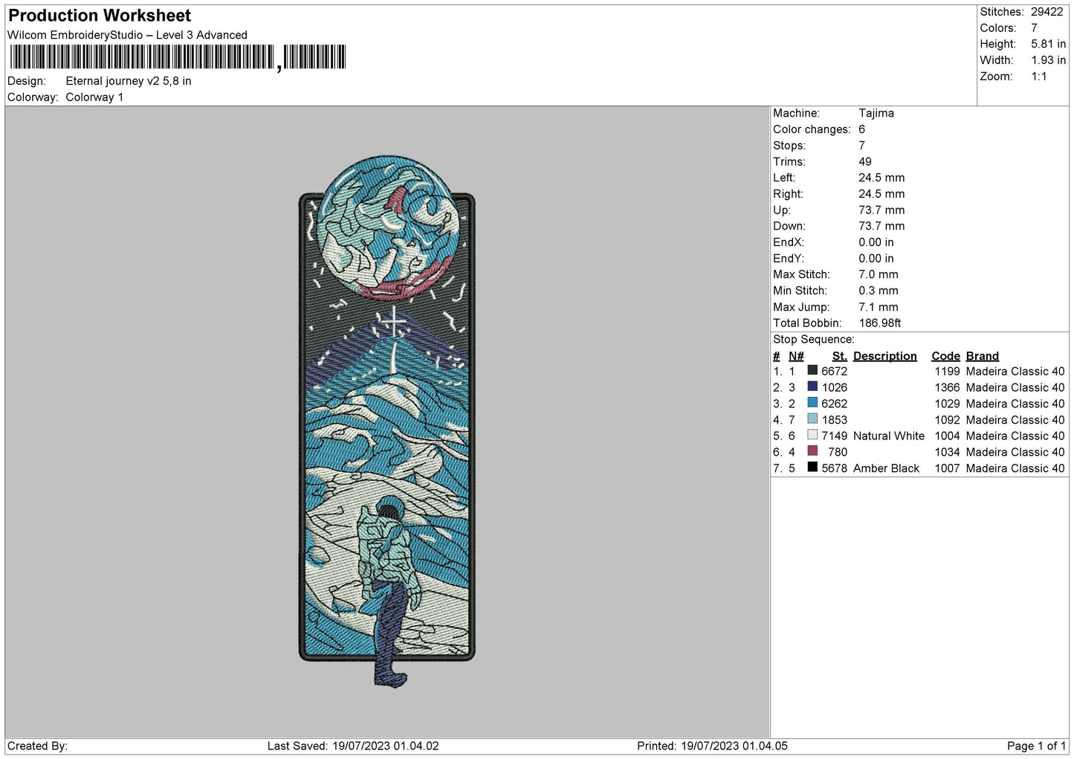Click the magenta 1034 thread swatch
Image resolution: width=1074 pixels, height=759 pixels.
[x=812, y=451]
